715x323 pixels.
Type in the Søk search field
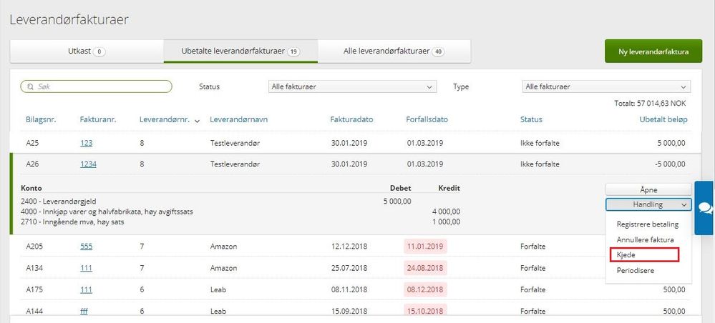point(100,86)
